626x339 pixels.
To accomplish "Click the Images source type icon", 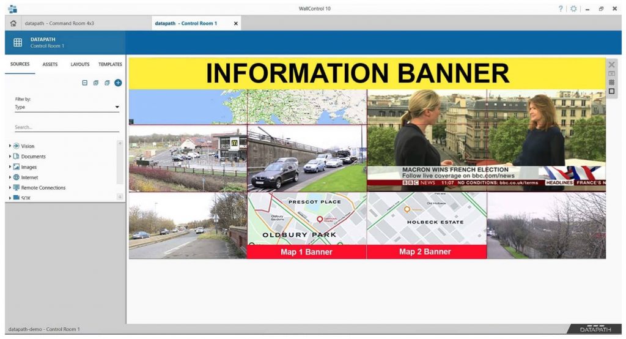I will point(17,166).
